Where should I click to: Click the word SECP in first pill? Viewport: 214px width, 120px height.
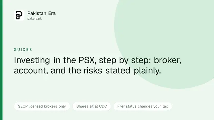pyautogui.click(x=23, y=106)
